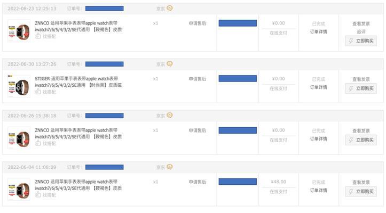Viewport: 386px width, 213px height.
Task: Click 追评 link on first order
Action: pos(361,32)
